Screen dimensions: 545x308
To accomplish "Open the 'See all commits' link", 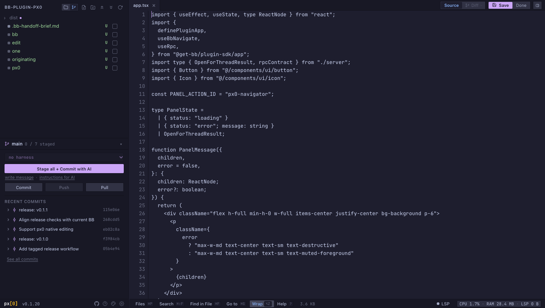I will click(x=22, y=259).
